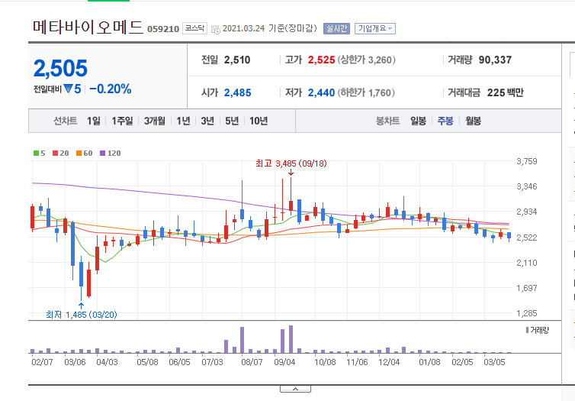The width and height of the screenshot is (575, 401).
Task: Click the 08/07 date axis label
Action: click(x=252, y=362)
